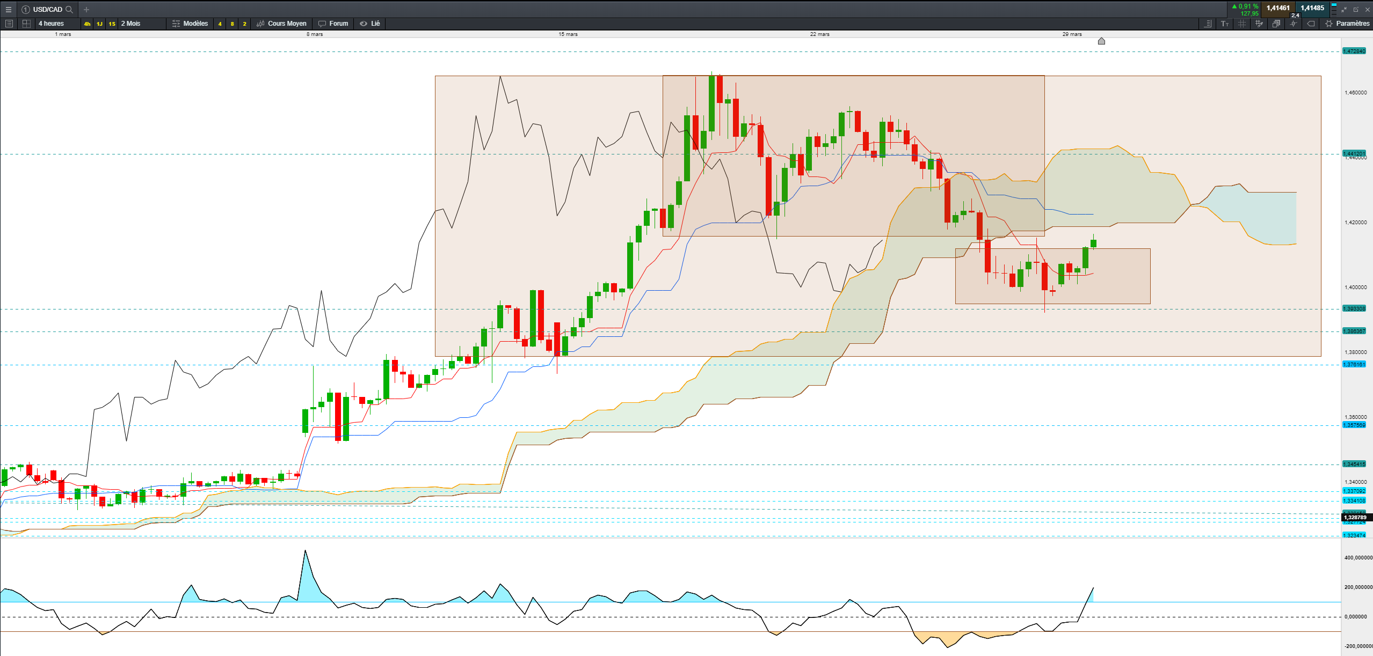Open the Paramètres settings button
The image size is (1373, 656).
[x=1348, y=24]
